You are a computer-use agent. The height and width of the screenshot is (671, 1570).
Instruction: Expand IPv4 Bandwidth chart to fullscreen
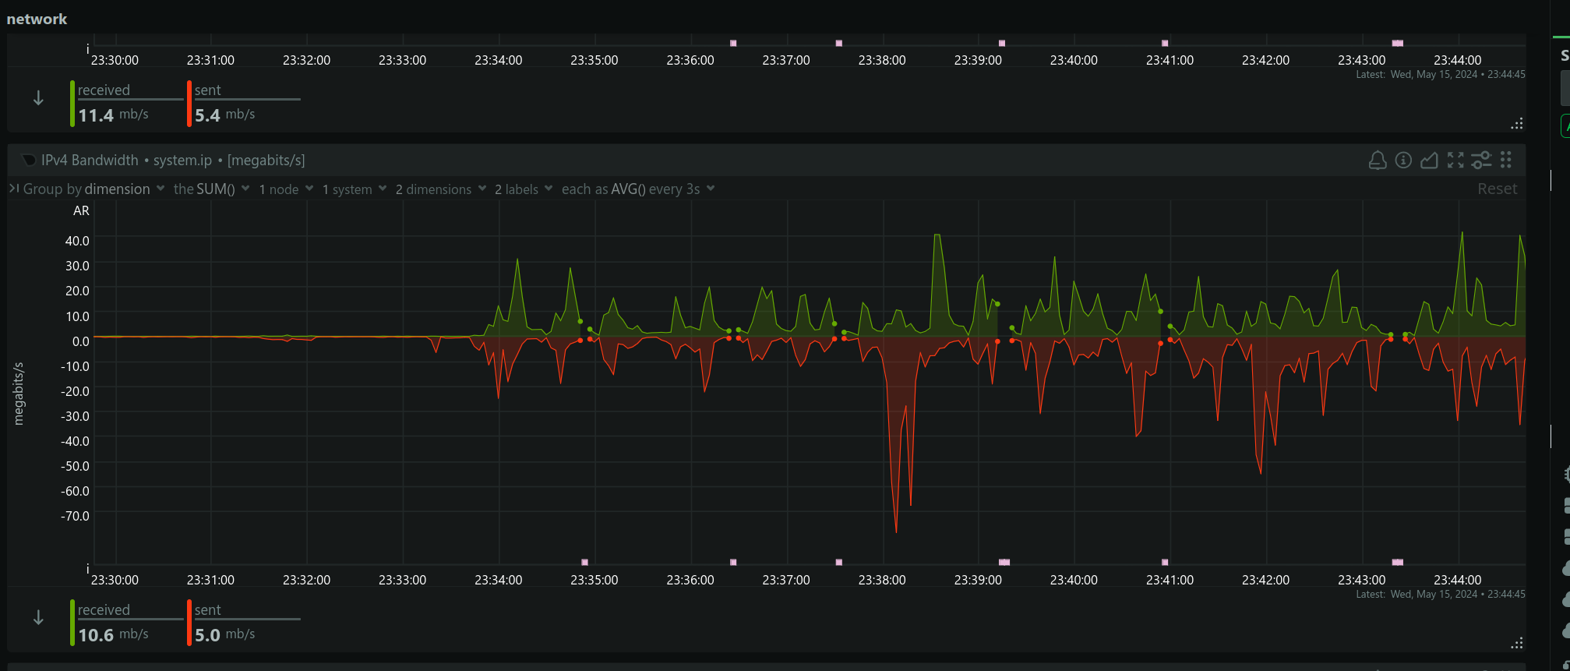point(1455,161)
